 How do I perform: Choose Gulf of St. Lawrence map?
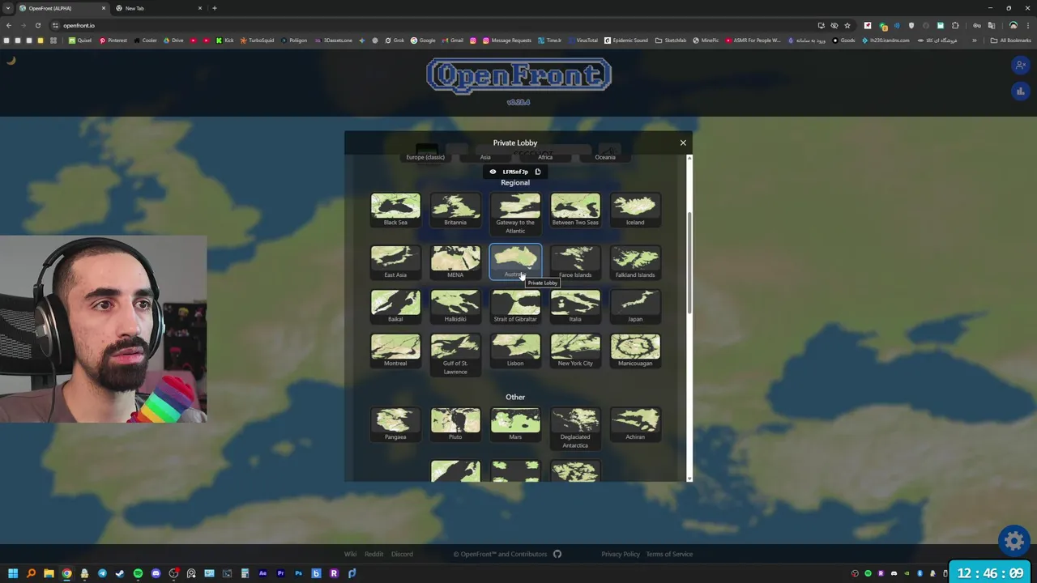455,355
